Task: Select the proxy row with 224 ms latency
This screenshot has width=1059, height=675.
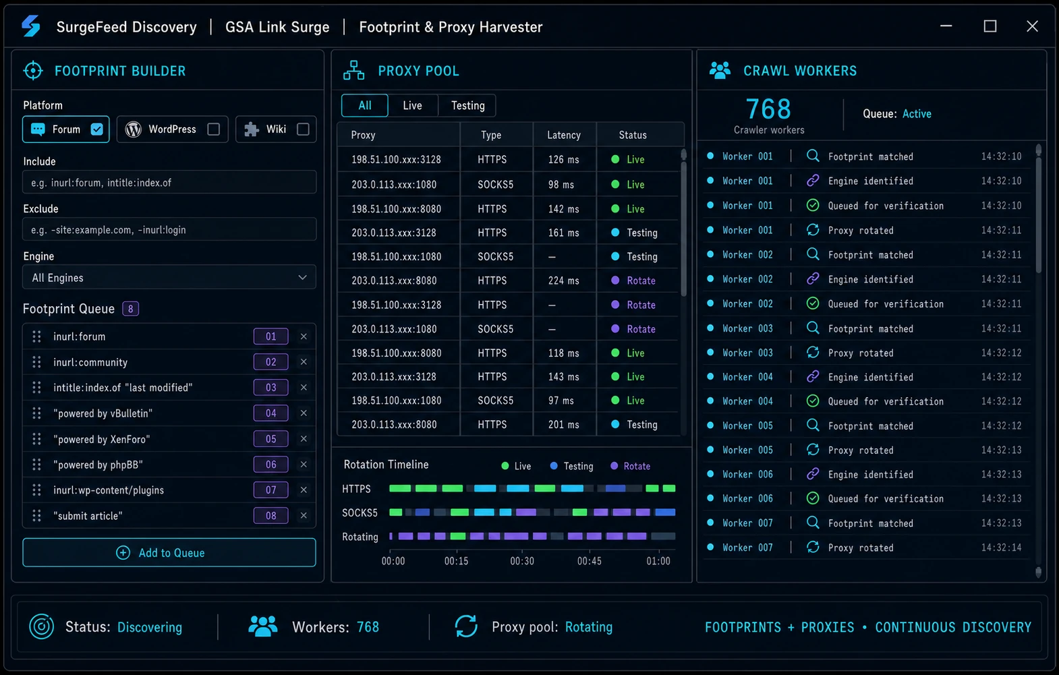Action: pyautogui.click(x=508, y=281)
